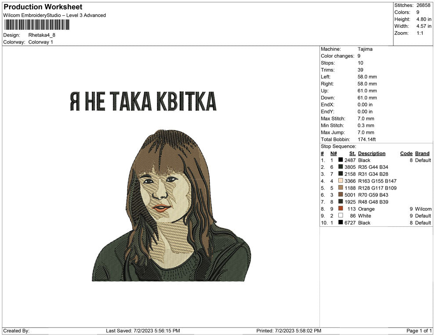Screen dimensions: 435x335
Task: Pick the R70 G59 B43 brown swatch
Action: pyautogui.click(x=341, y=195)
